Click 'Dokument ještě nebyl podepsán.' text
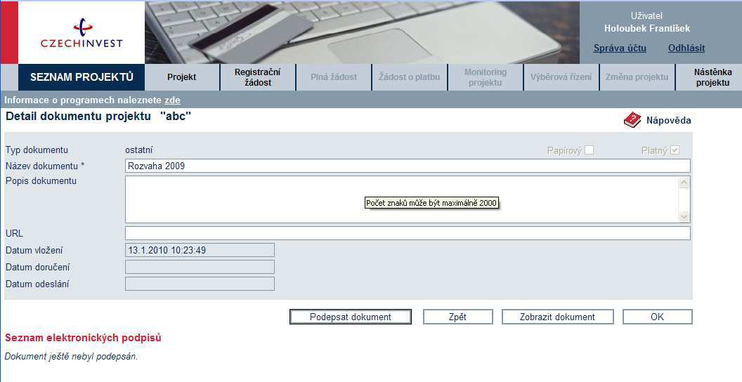Viewport: 742px width, 382px height. pos(71,357)
